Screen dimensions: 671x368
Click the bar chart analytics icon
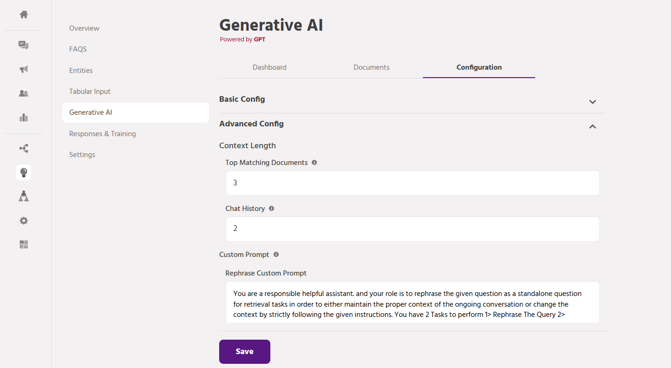point(24,118)
